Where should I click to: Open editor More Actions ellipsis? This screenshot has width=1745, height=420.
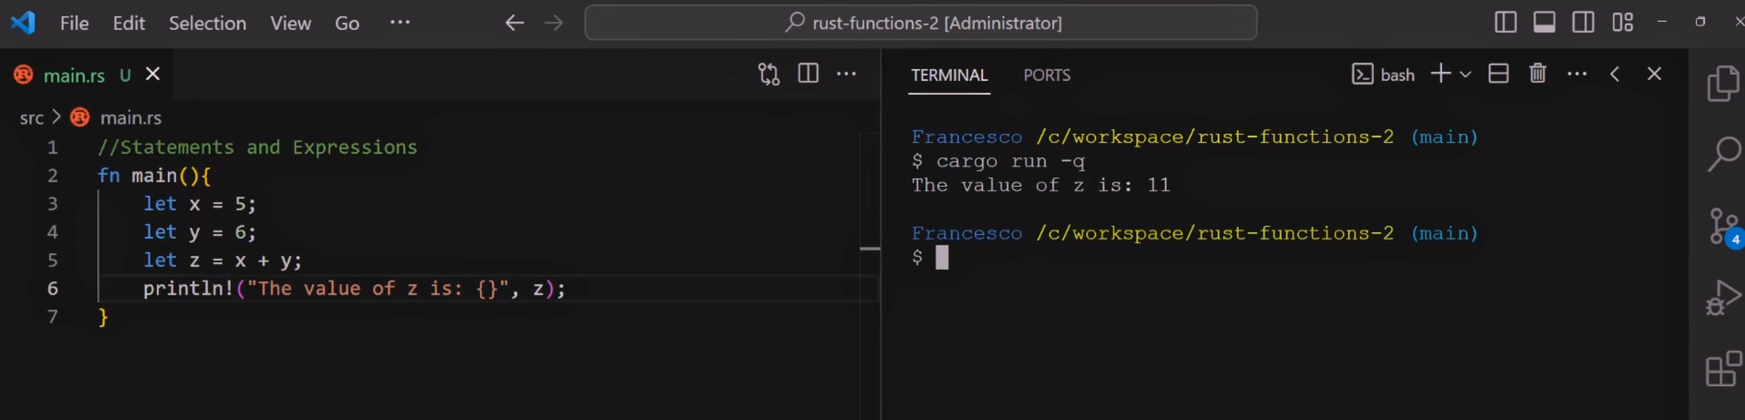[847, 73]
